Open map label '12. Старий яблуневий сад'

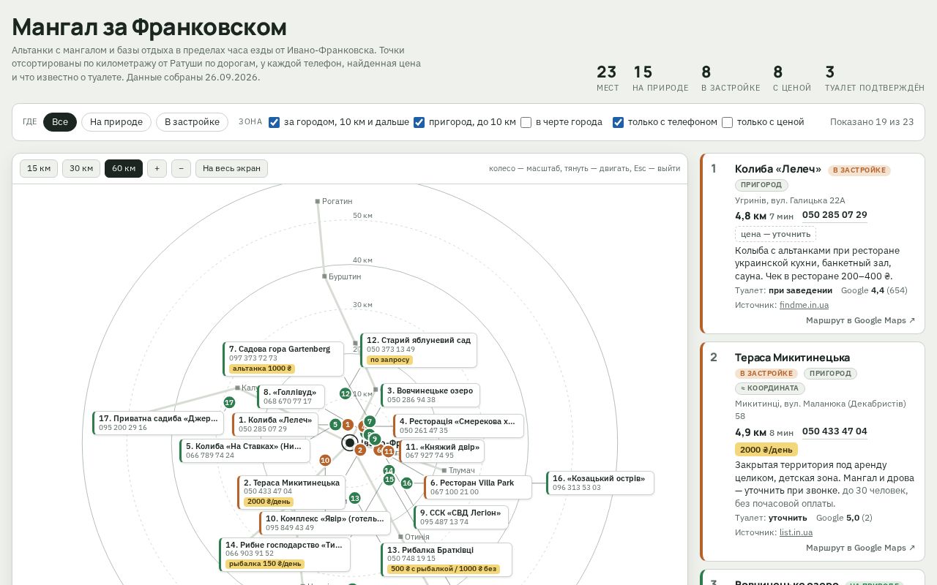click(x=419, y=350)
